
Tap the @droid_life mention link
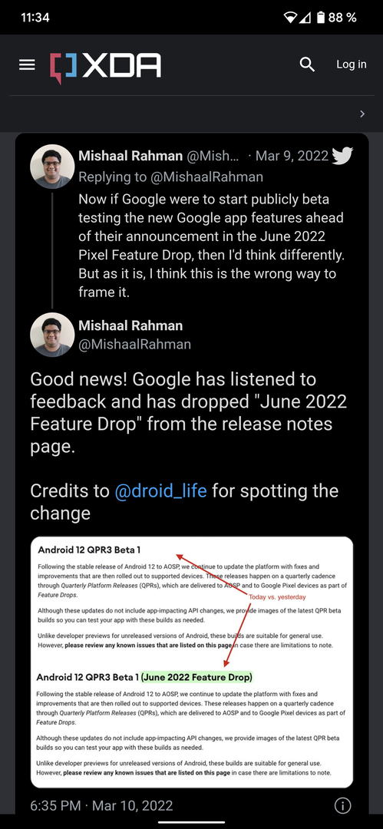pyautogui.click(x=161, y=490)
